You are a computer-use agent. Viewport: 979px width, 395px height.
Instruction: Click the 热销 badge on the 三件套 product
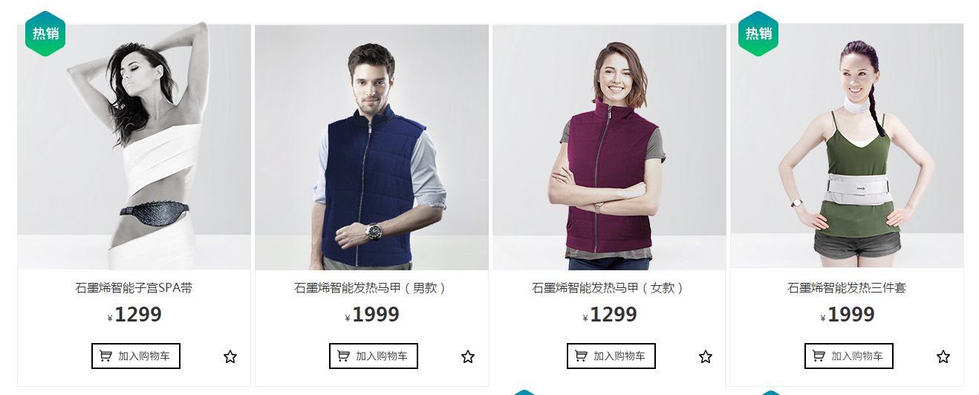[x=758, y=33]
